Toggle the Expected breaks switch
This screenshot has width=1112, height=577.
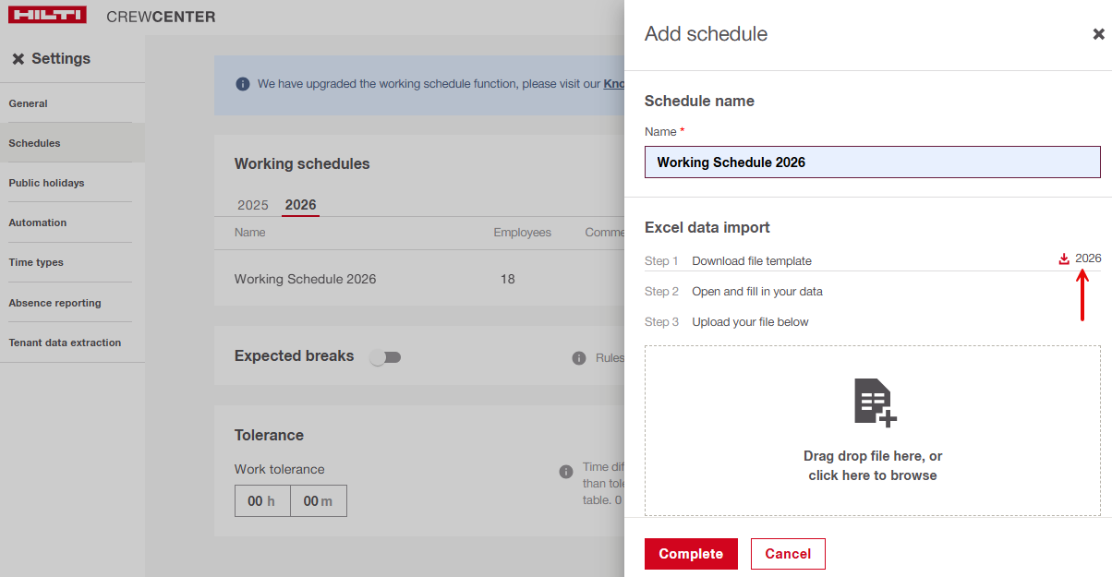[x=385, y=357]
